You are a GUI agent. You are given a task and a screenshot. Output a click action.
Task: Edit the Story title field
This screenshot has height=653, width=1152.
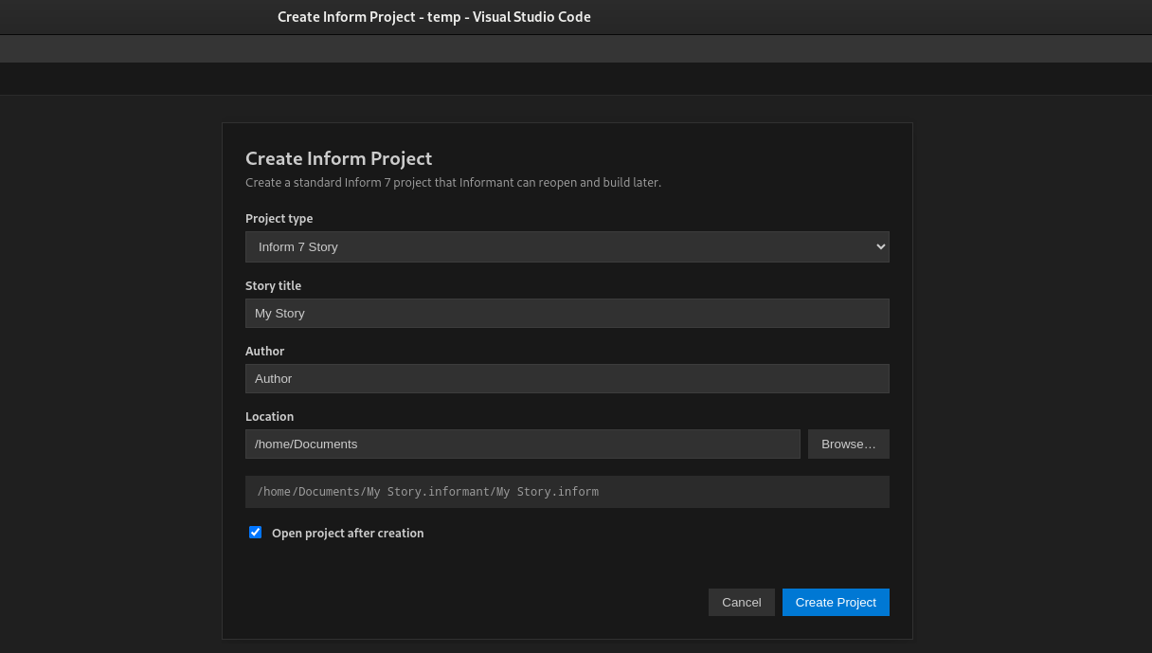[567, 313]
